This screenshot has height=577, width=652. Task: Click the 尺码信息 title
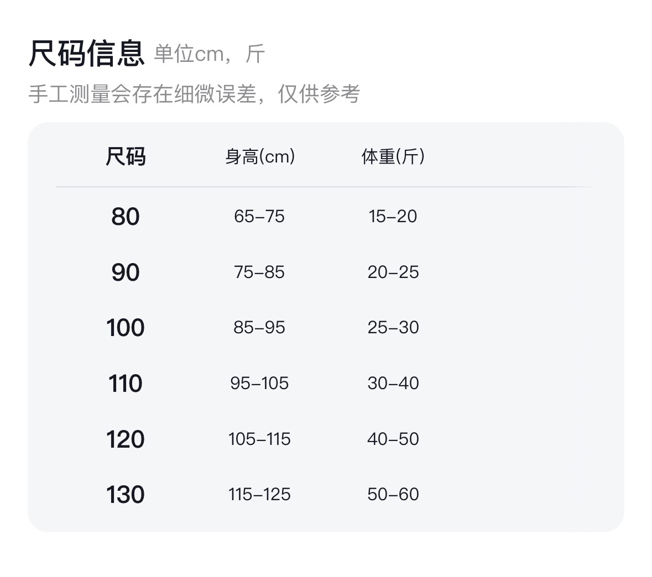86,53
